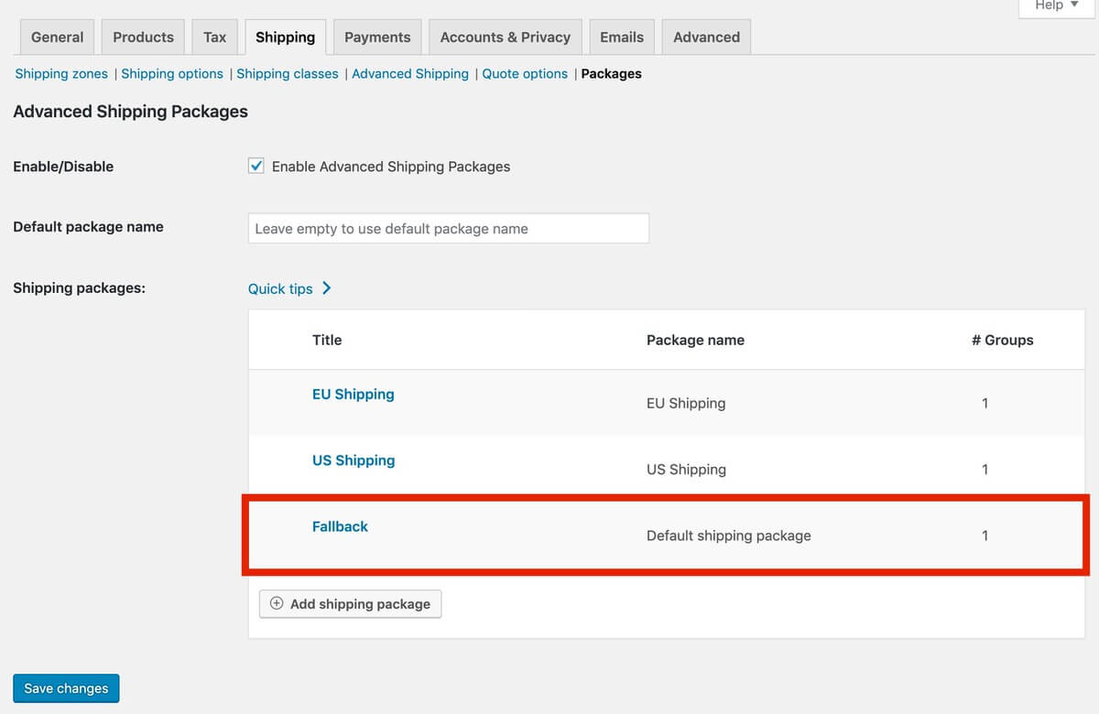Go to Shipping zones section
Image resolution: width=1099 pixels, height=714 pixels.
pyautogui.click(x=60, y=73)
